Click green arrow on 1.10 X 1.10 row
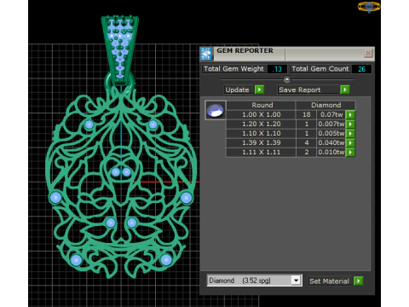Viewport: 409px width, 307px height. (x=350, y=133)
